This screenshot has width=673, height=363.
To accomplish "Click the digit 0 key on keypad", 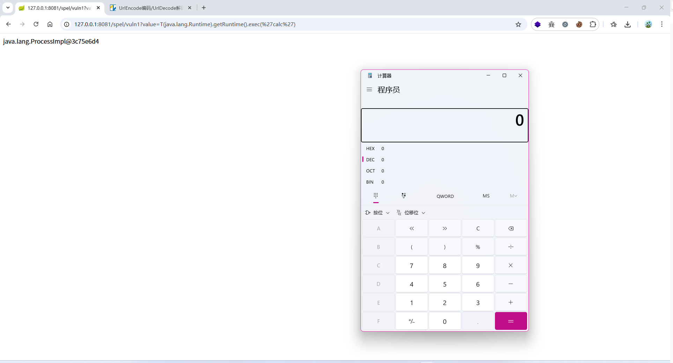I will [x=445, y=321].
